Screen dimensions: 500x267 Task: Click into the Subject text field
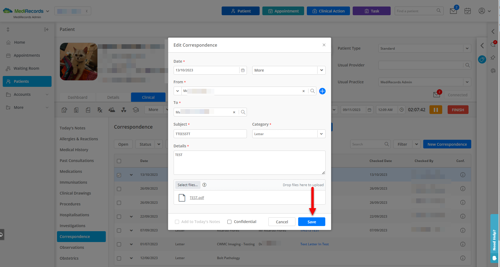pyautogui.click(x=210, y=134)
